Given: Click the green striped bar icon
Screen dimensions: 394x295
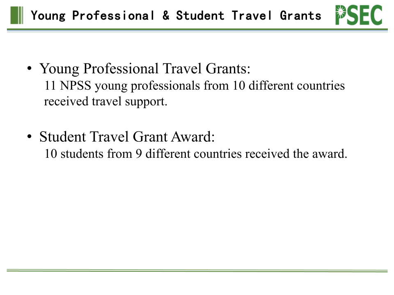Looking at the screenshot, I should point(17,15).
